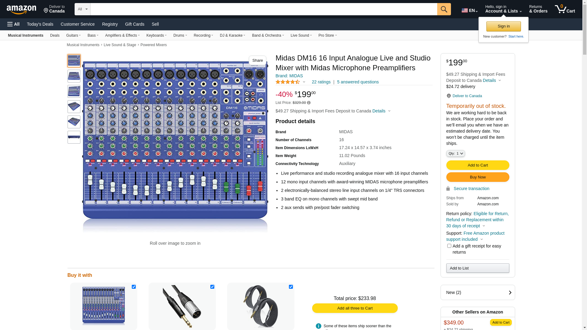Click the list price info icon

point(309,103)
